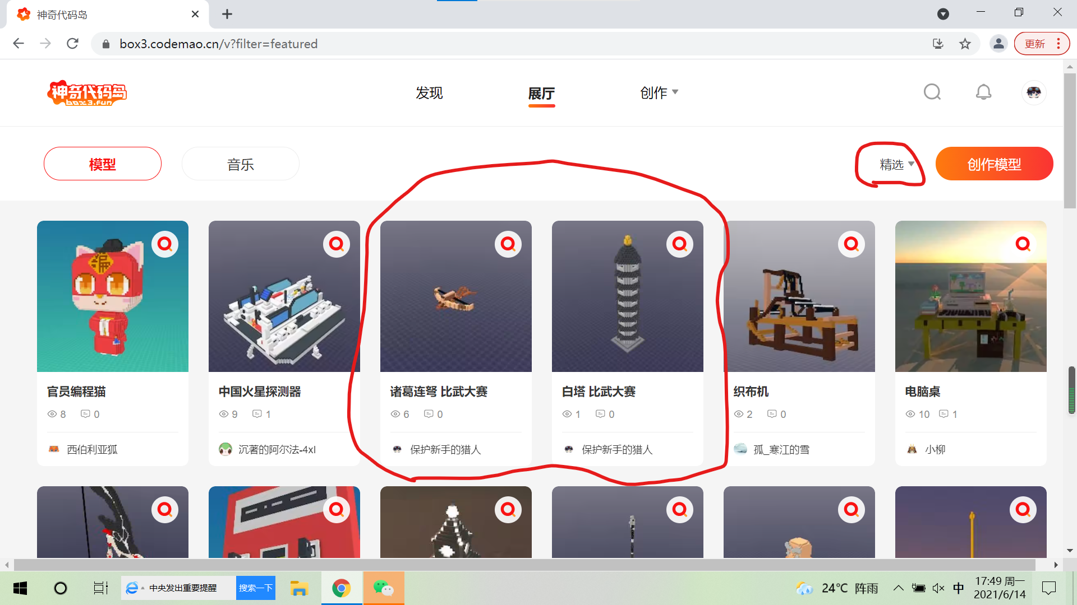This screenshot has width=1077, height=605.
Task: Open Chrome profile account icon
Action: tap(998, 44)
